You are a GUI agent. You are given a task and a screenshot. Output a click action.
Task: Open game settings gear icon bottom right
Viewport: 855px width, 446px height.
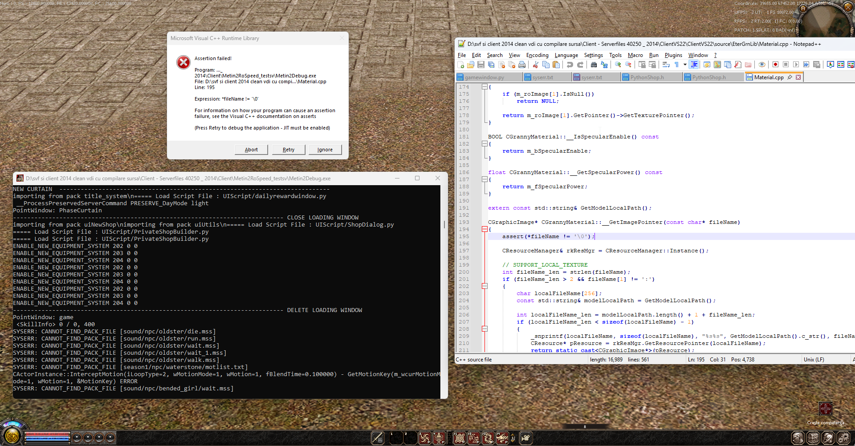pos(843,438)
